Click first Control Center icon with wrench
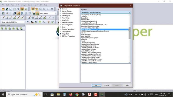 (x=2, y=29)
